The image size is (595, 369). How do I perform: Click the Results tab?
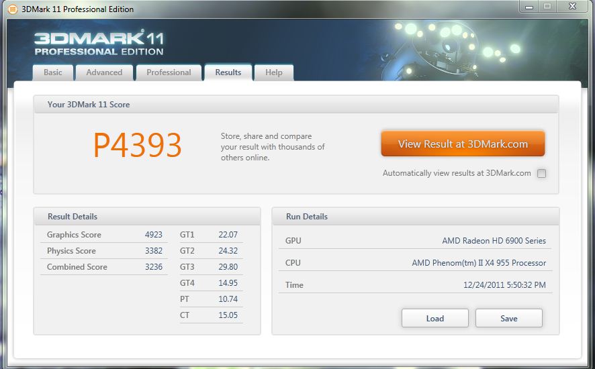(x=228, y=72)
